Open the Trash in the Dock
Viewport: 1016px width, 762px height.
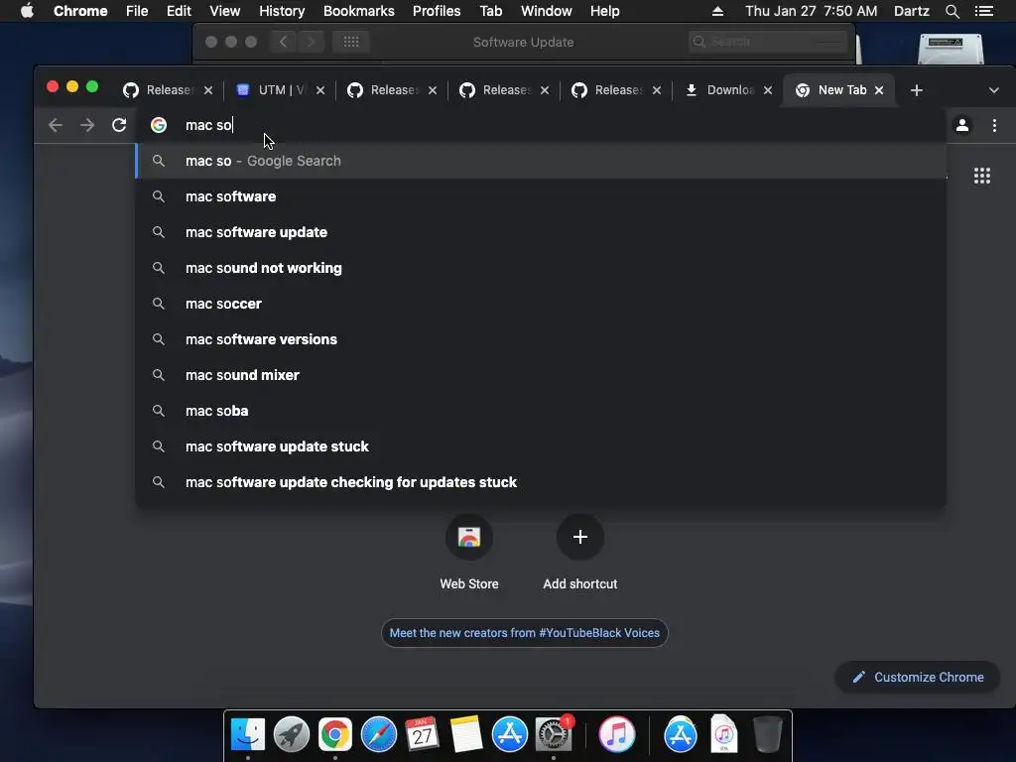point(767,734)
